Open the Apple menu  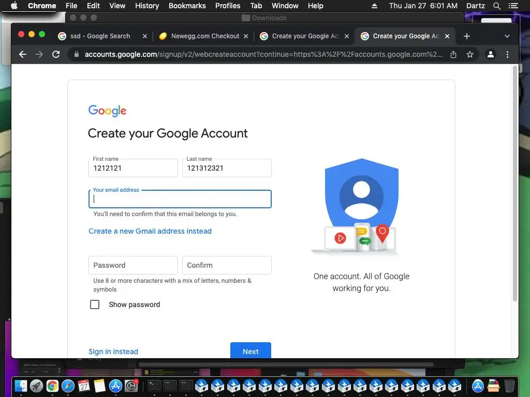[x=14, y=6]
